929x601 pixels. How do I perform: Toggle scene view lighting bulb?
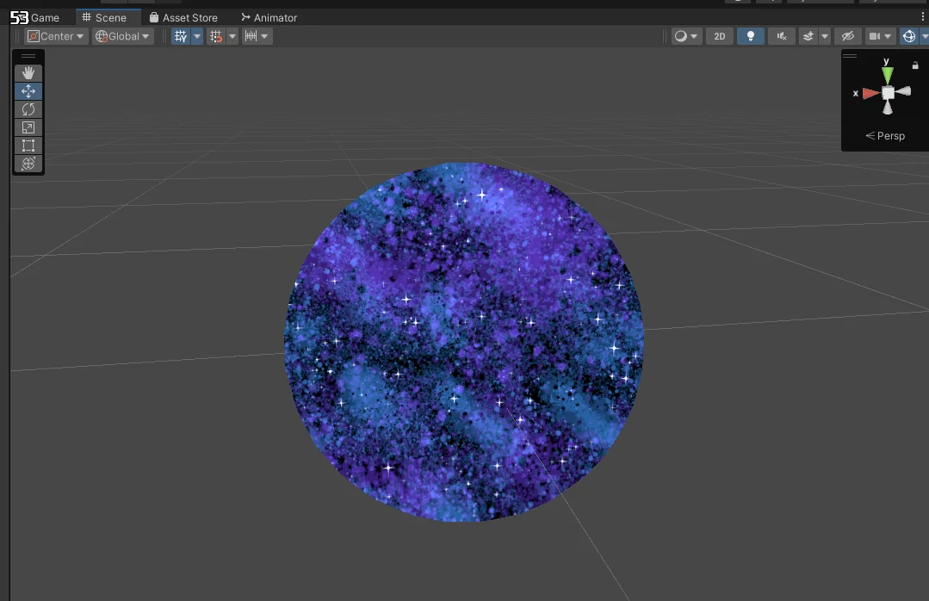[750, 35]
